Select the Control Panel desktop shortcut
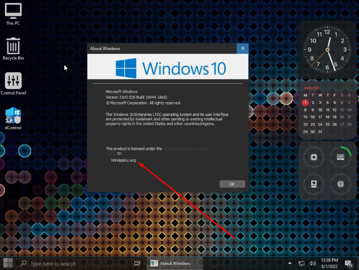 tap(13, 83)
